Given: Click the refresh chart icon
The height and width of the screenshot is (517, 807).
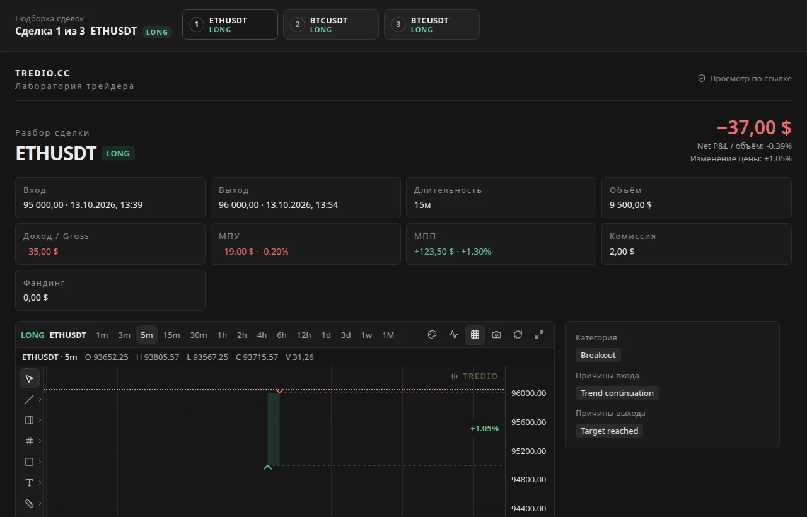Looking at the screenshot, I should (x=518, y=335).
